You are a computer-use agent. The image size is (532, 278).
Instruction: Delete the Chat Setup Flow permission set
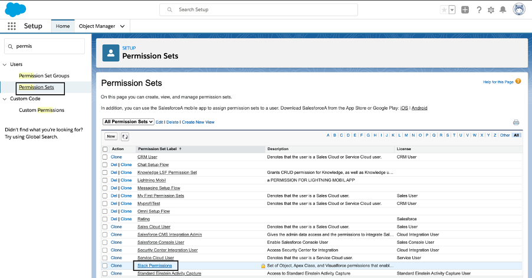click(x=114, y=165)
